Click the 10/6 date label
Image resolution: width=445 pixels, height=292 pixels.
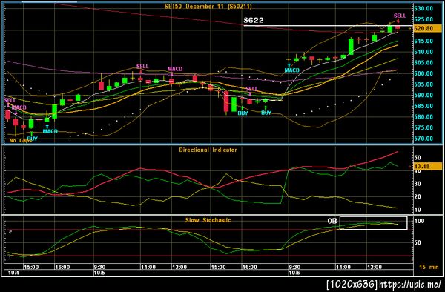pos(294,273)
